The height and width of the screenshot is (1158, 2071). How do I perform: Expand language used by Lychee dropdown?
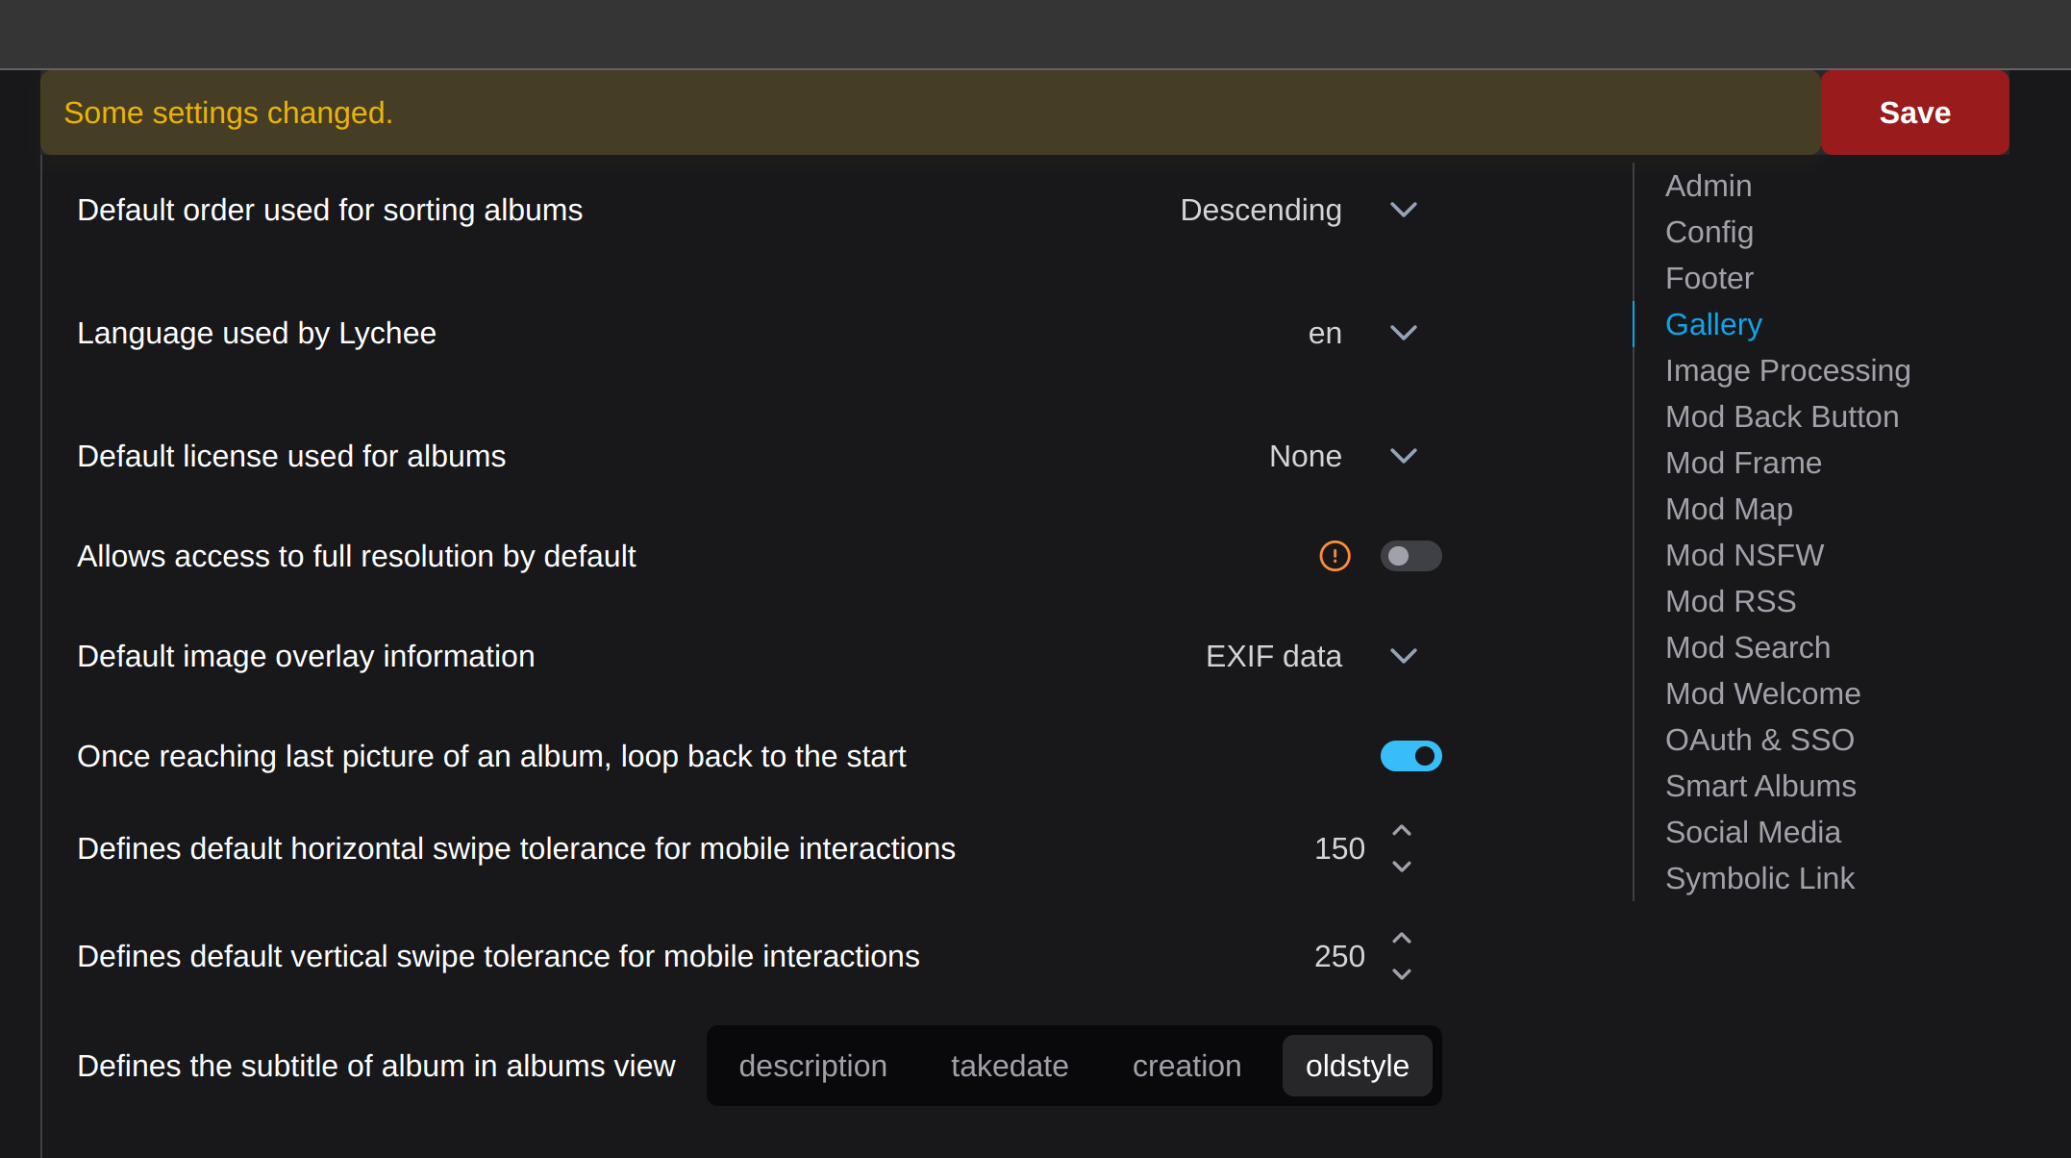pyautogui.click(x=1401, y=333)
